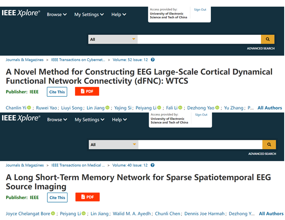The image size is (285, 220).
Task: Click the search text field above the WTCS article
Action: tap(199, 39)
